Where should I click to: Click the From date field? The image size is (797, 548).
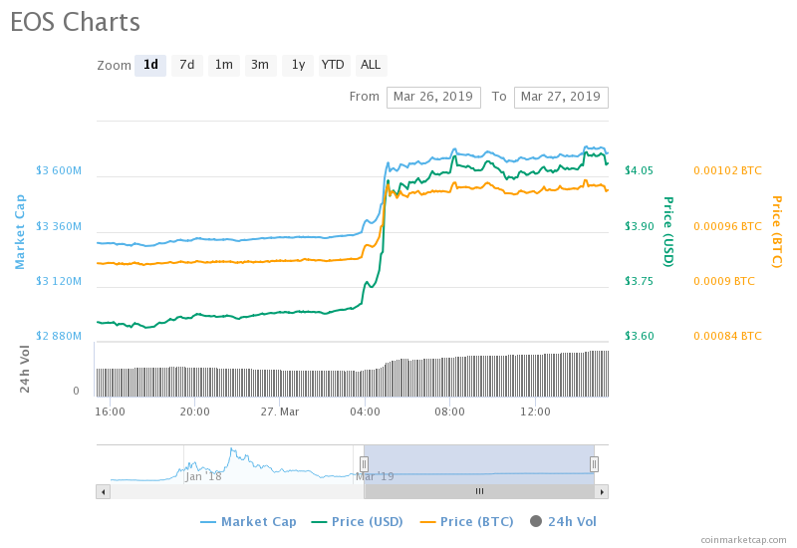pos(433,97)
